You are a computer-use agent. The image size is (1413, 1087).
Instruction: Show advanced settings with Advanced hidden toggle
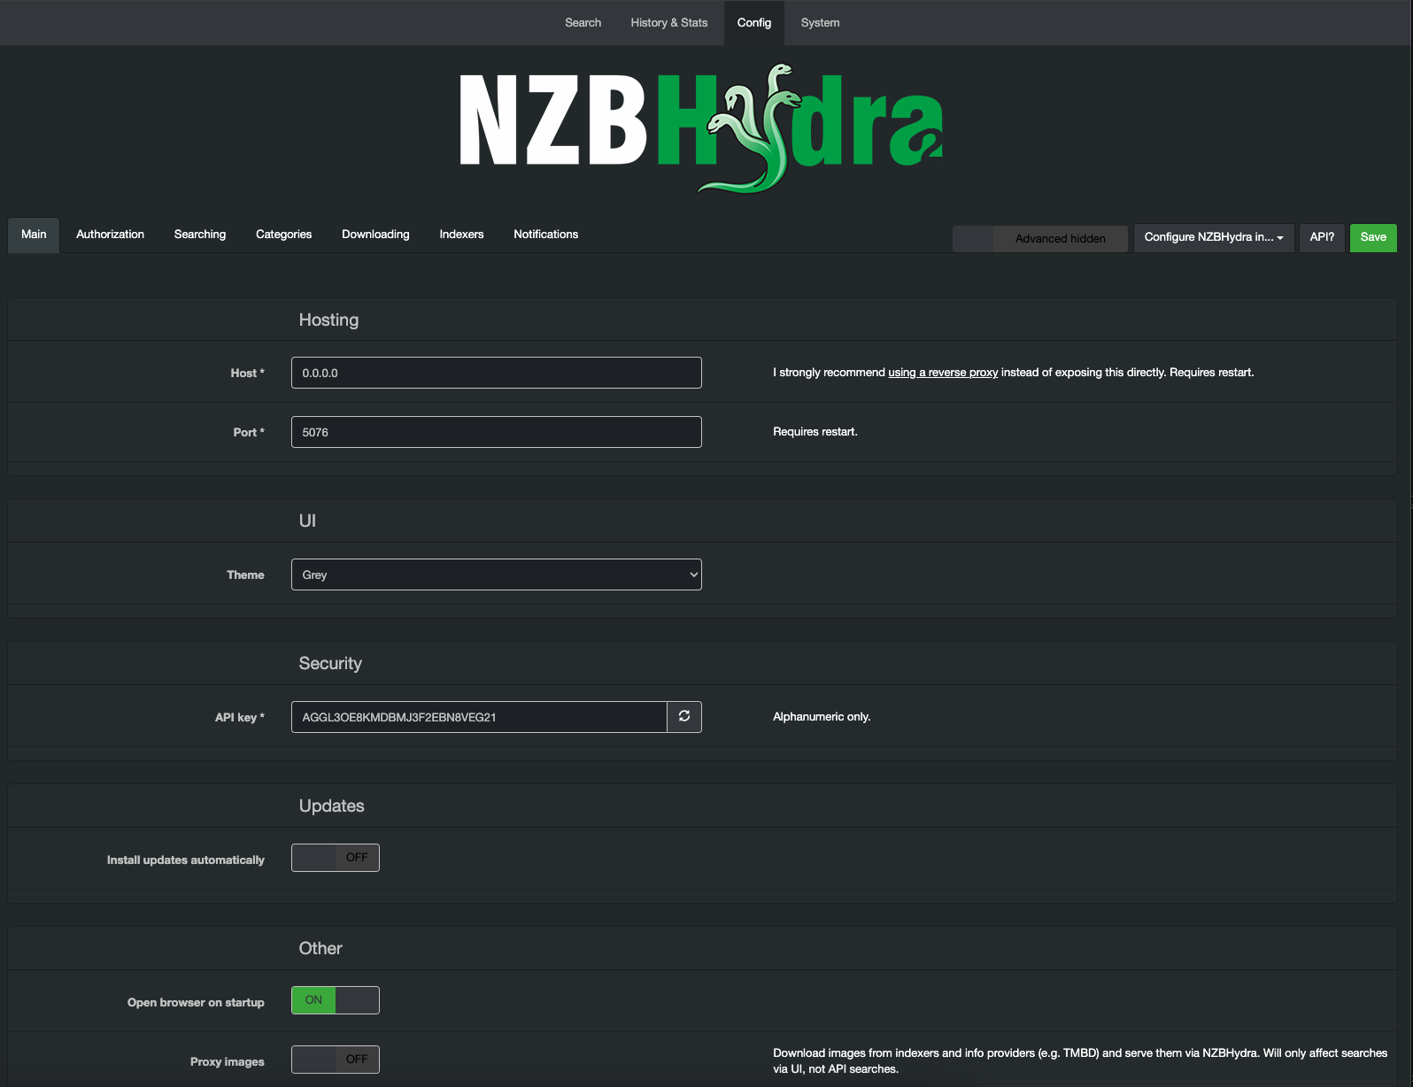tap(1039, 238)
